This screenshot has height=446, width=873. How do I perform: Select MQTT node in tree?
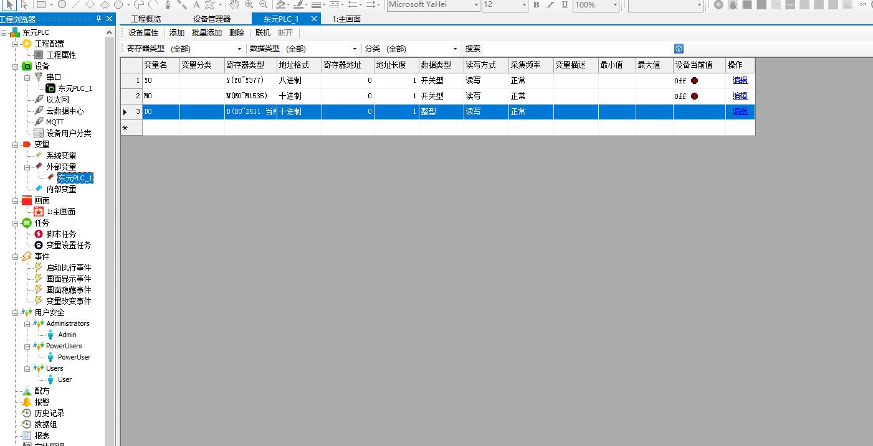point(55,122)
